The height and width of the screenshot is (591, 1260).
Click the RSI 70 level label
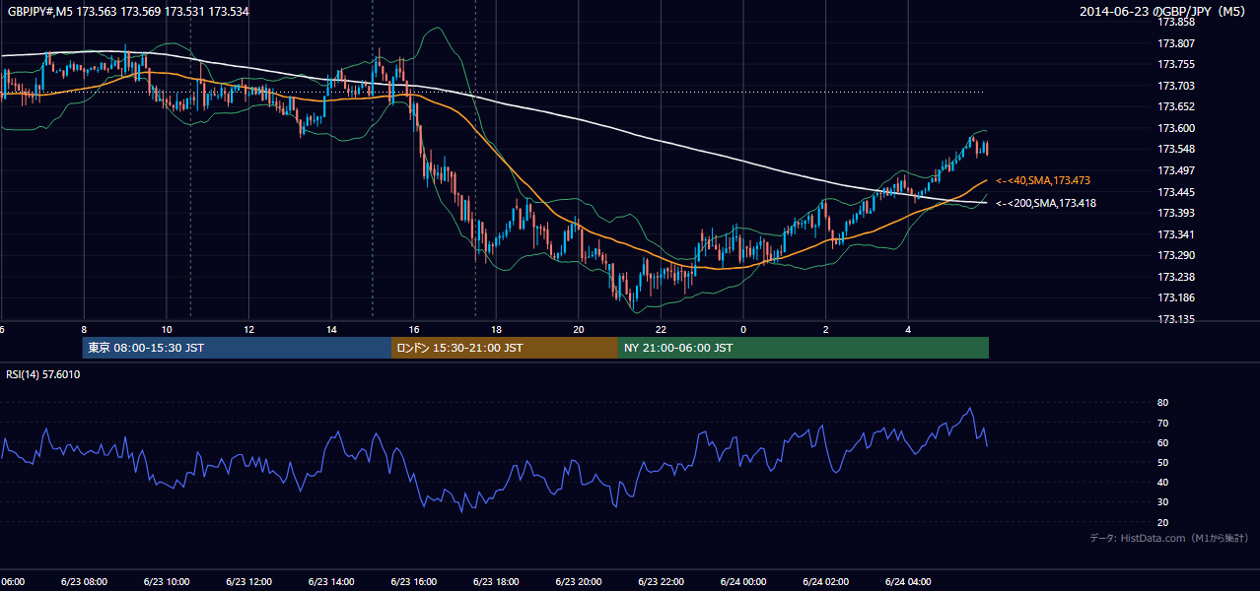pos(1162,423)
